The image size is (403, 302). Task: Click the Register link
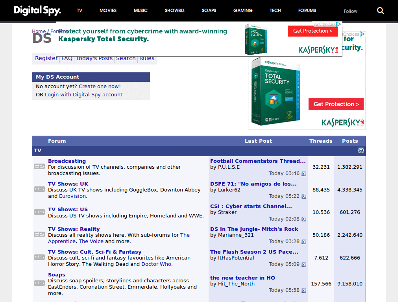tap(46, 58)
